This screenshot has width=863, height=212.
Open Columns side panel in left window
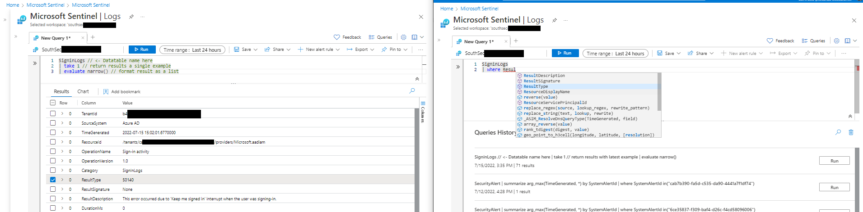[x=423, y=113]
